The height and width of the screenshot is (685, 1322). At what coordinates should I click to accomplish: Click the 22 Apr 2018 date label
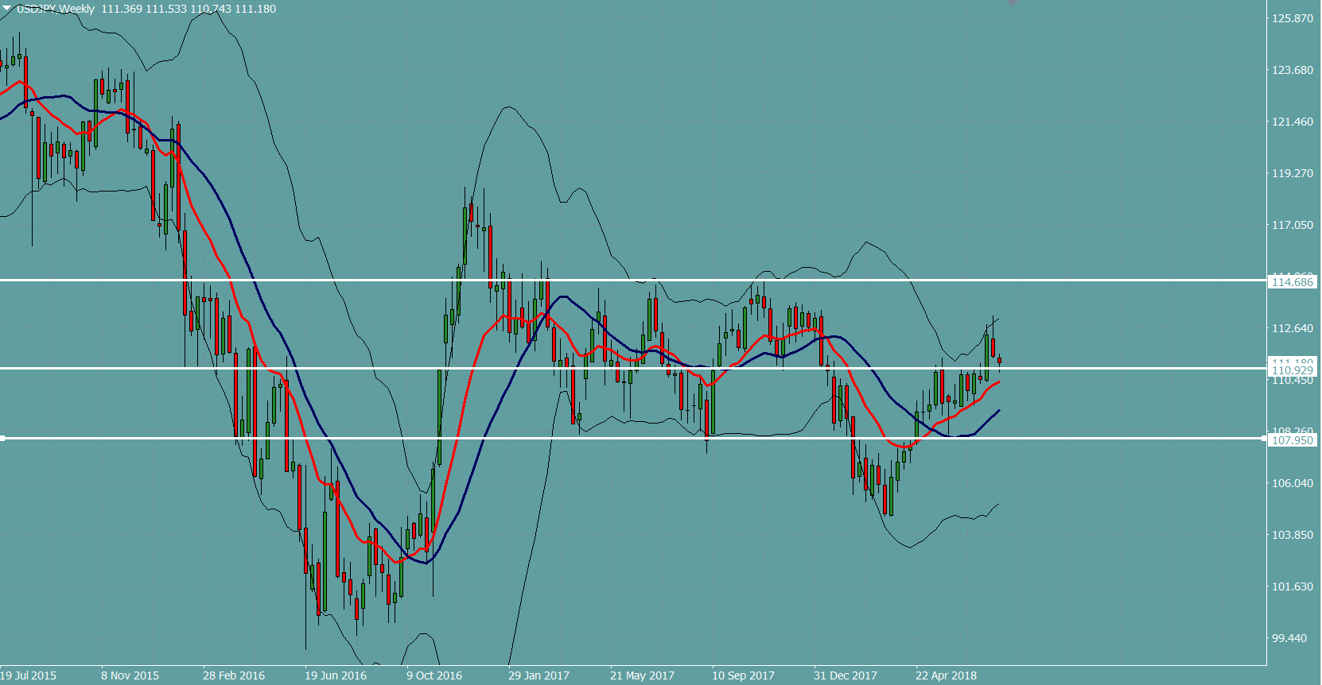[x=946, y=675]
